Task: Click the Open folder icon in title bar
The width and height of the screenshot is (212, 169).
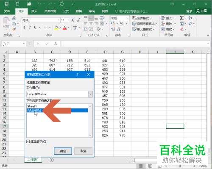Action: click(x=29, y=4)
